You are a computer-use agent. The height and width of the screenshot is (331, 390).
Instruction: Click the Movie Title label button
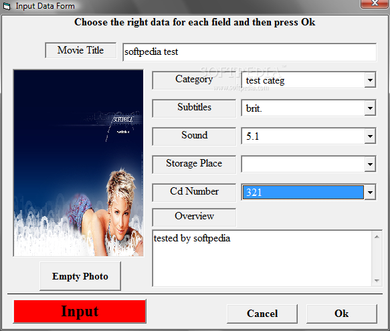(x=80, y=50)
